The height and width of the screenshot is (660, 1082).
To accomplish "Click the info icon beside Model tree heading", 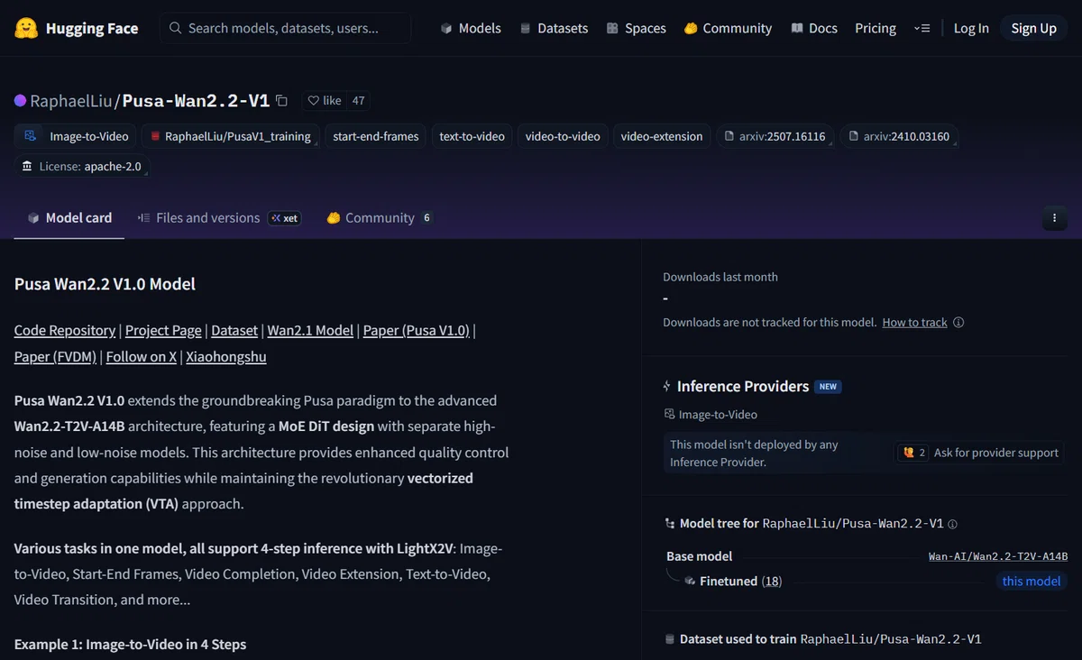I will [x=953, y=524].
